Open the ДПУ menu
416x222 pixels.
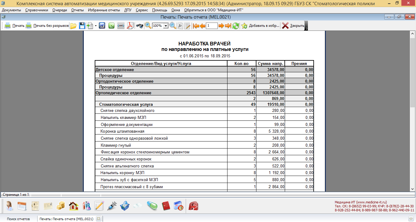128,10
